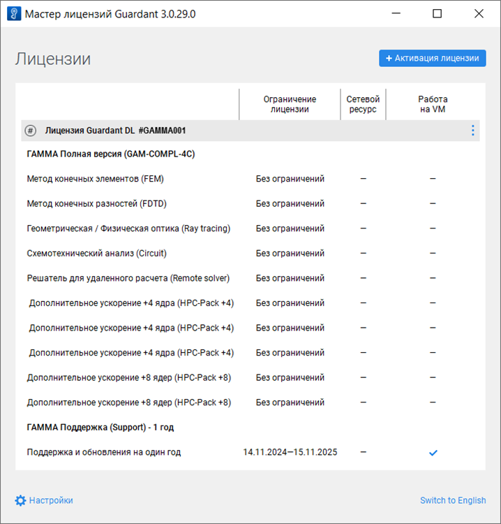Screen dimensions: 501x524
Task: Select the Метод конечных разностей (FDTD) row
Action: click(x=97, y=204)
